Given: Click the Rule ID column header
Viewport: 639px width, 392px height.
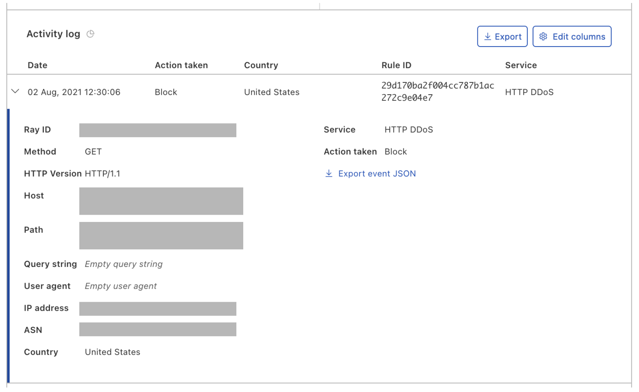Looking at the screenshot, I should click(397, 65).
